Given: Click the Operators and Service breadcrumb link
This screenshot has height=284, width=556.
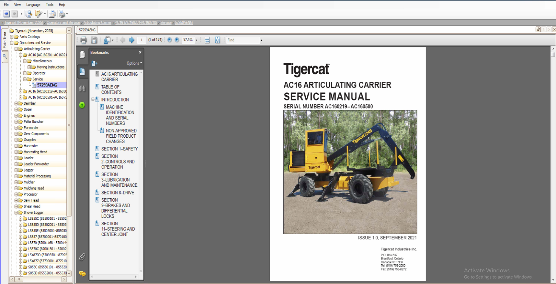Looking at the screenshot, I should (x=63, y=23).
